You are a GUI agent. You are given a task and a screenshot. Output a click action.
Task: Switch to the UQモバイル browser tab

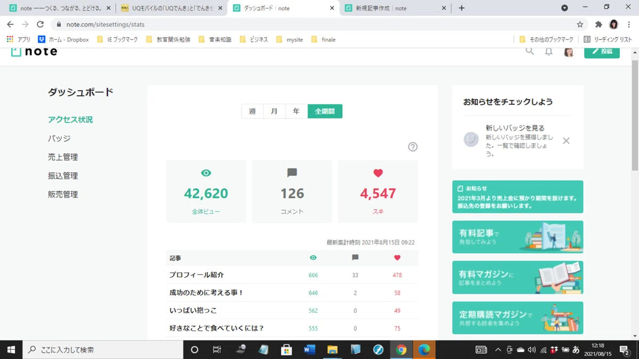171,8
